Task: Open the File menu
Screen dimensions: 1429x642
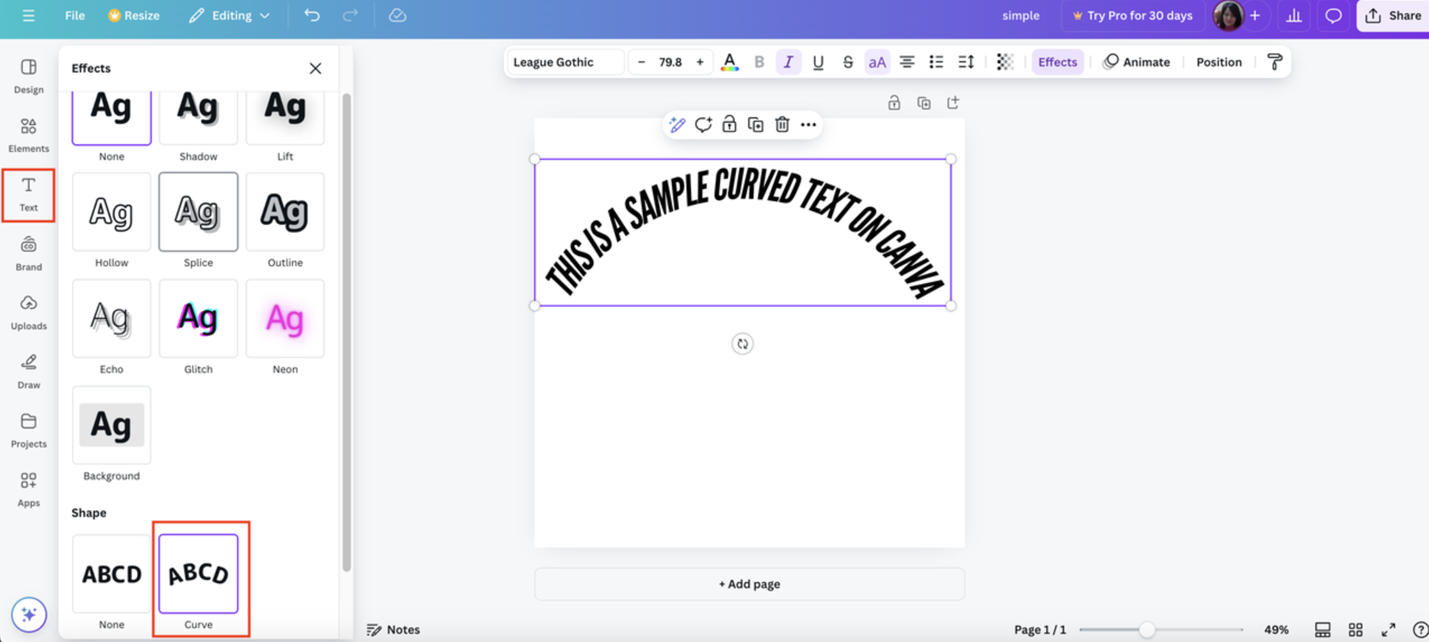Action: pyautogui.click(x=74, y=15)
